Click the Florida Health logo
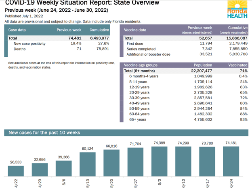 click(x=238, y=9)
